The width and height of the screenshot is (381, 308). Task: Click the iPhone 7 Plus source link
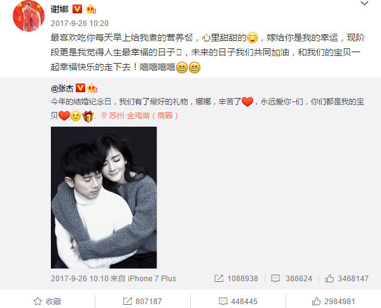tap(152, 279)
